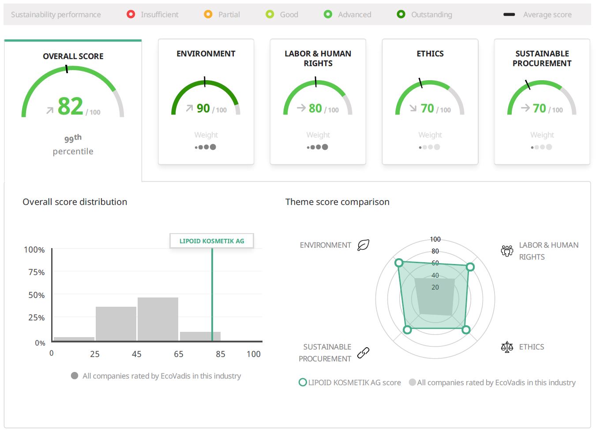Screen dimensions: 596x431
Task: Click the 100% y-axis label
Action: point(34,250)
